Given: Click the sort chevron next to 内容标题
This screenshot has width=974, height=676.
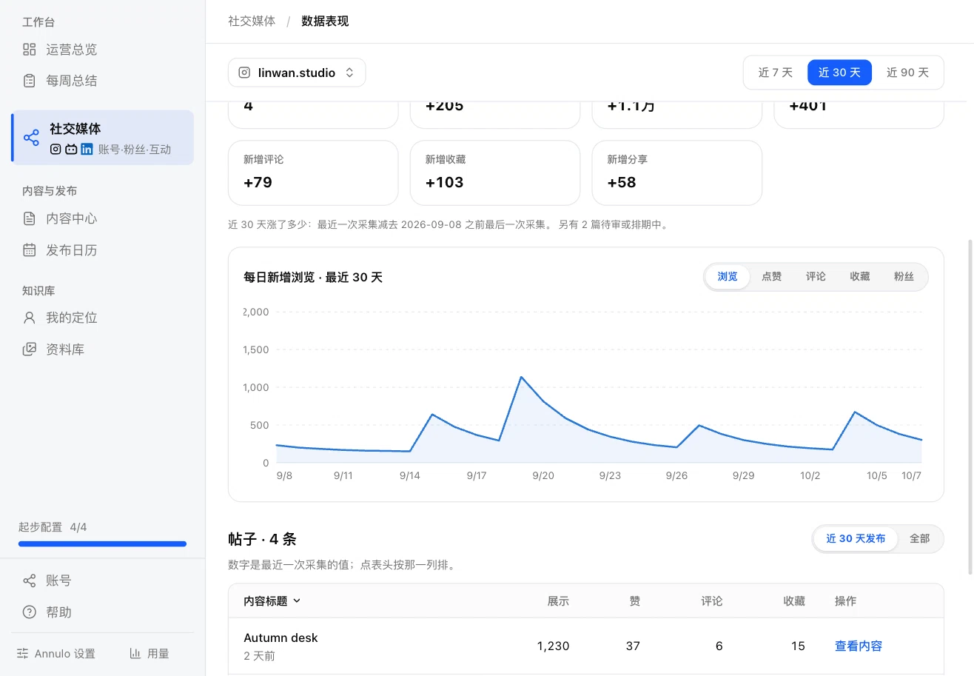Looking at the screenshot, I should [x=297, y=601].
